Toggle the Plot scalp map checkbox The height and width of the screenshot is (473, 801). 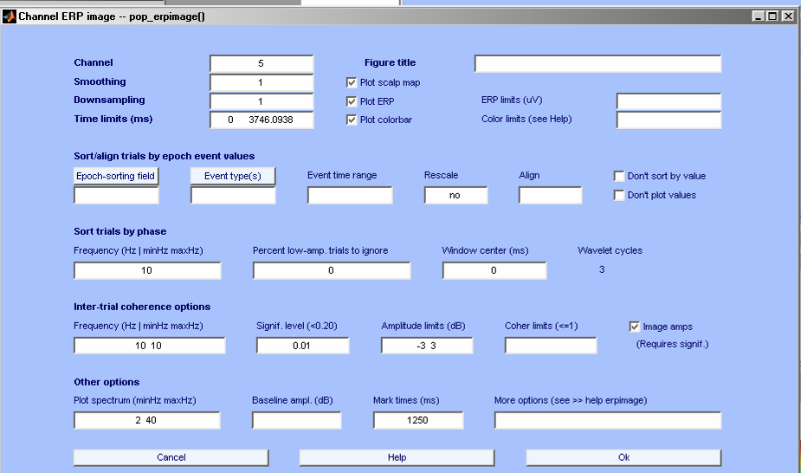click(x=352, y=82)
